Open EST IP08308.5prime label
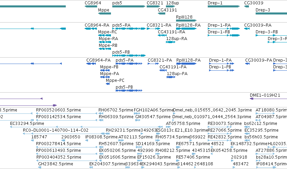 [102, 137]
